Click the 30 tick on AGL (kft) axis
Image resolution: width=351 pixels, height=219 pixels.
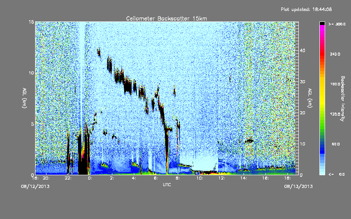click(302, 82)
